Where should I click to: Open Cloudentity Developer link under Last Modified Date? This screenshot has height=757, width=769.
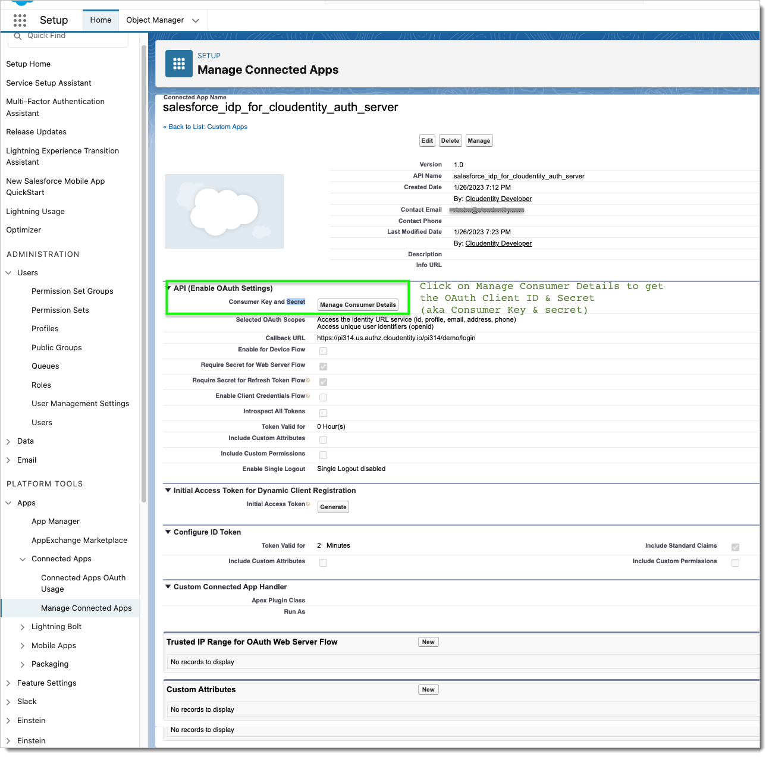498,244
